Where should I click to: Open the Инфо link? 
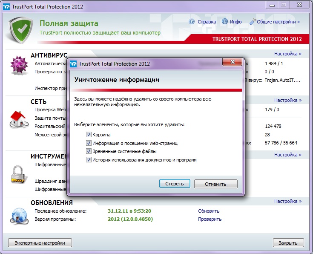tap(236, 22)
